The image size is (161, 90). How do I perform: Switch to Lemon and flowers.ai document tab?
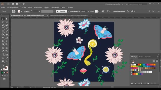(69, 15)
